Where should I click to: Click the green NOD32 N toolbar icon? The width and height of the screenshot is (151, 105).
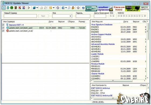8,8
